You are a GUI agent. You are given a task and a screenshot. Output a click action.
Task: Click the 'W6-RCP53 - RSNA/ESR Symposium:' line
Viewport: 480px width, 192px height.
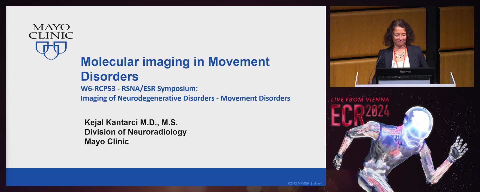pyautogui.click(x=139, y=89)
